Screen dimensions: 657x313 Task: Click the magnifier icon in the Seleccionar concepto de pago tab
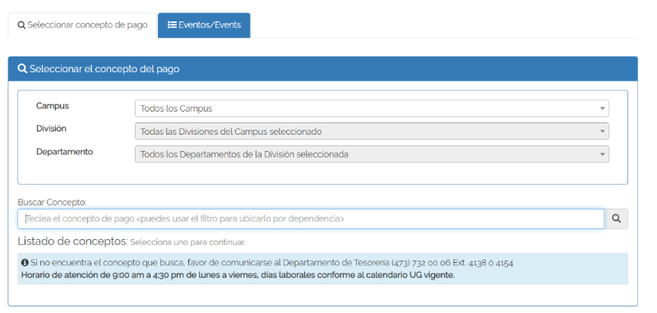pyautogui.click(x=21, y=25)
